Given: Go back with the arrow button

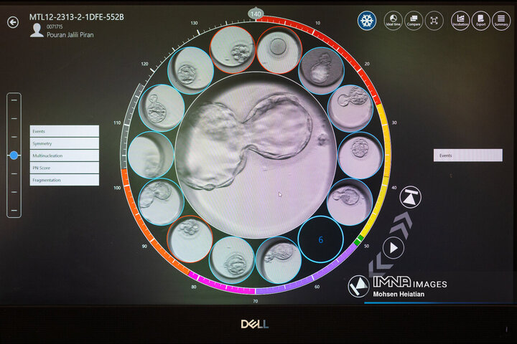Looking at the screenshot, I should (13, 22).
